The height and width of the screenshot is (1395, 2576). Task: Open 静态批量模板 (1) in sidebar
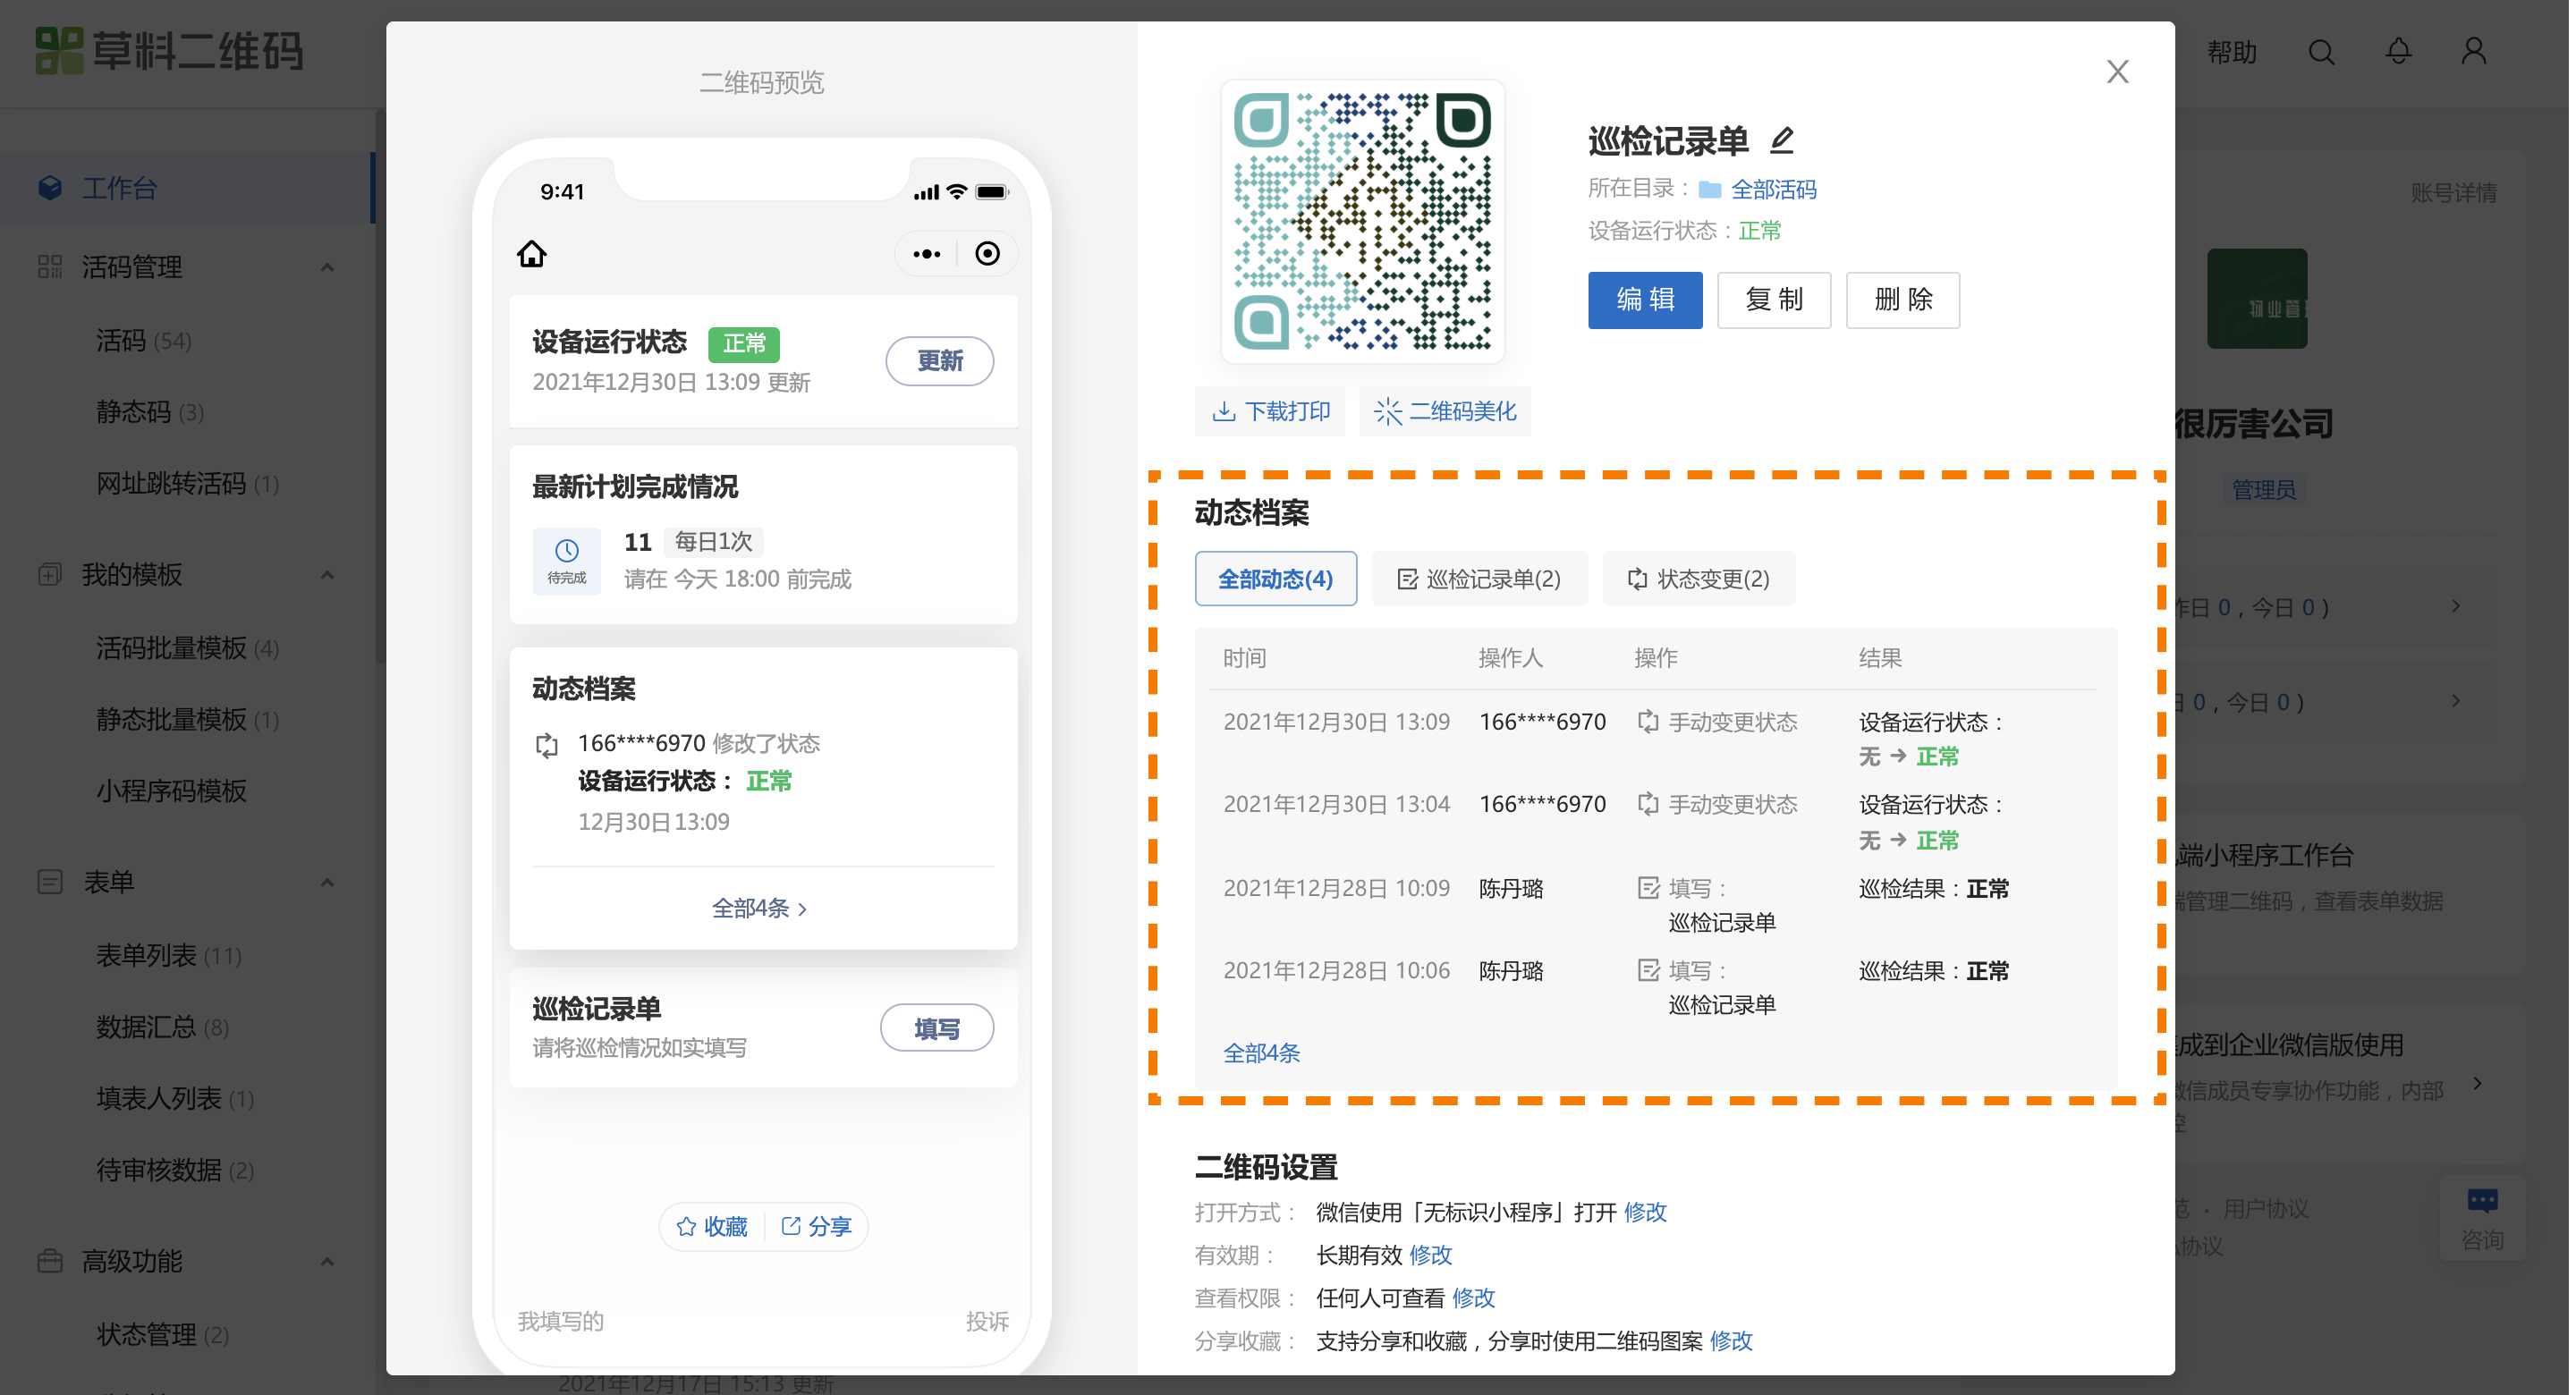point(188,721)
